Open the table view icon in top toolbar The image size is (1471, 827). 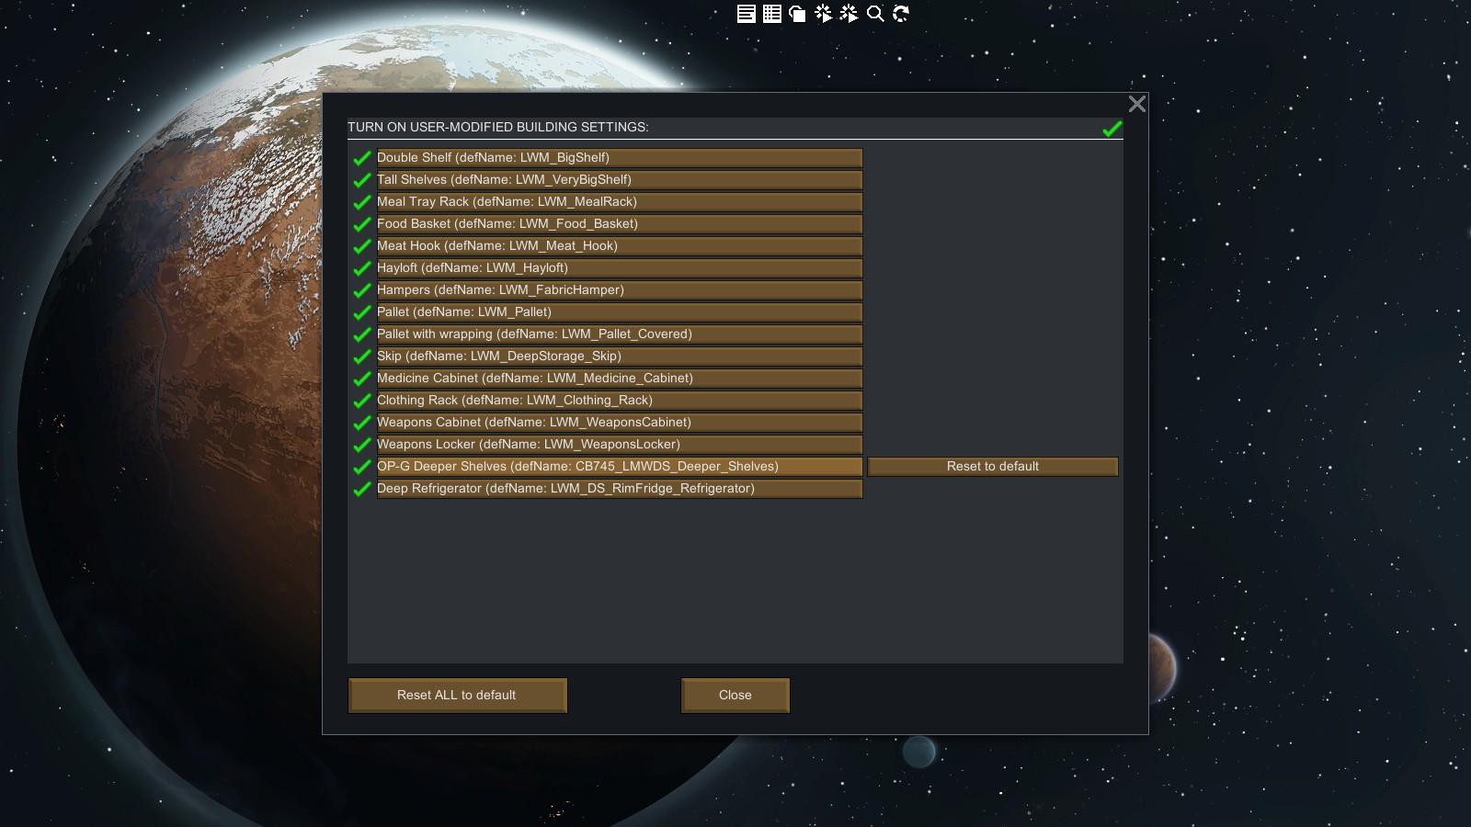tap(772, 13)
